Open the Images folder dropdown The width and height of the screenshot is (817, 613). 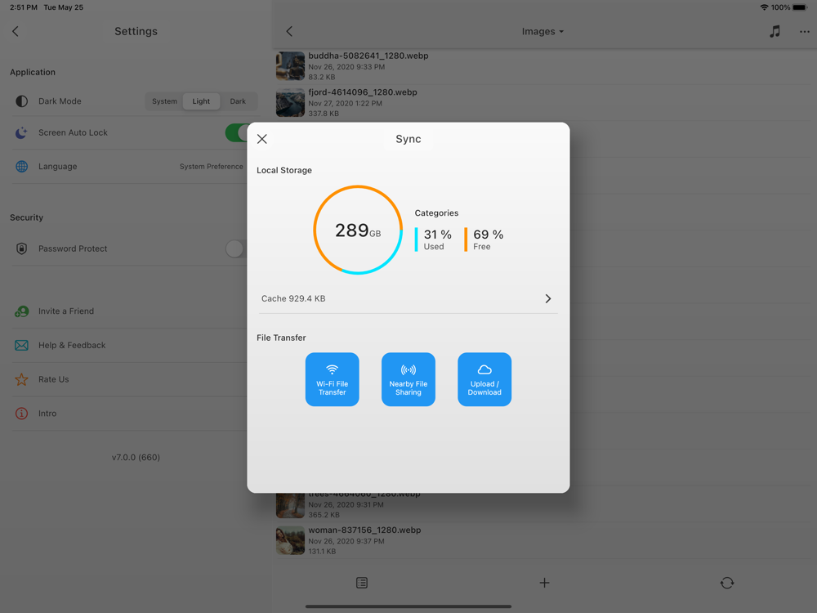click(542, 31)
